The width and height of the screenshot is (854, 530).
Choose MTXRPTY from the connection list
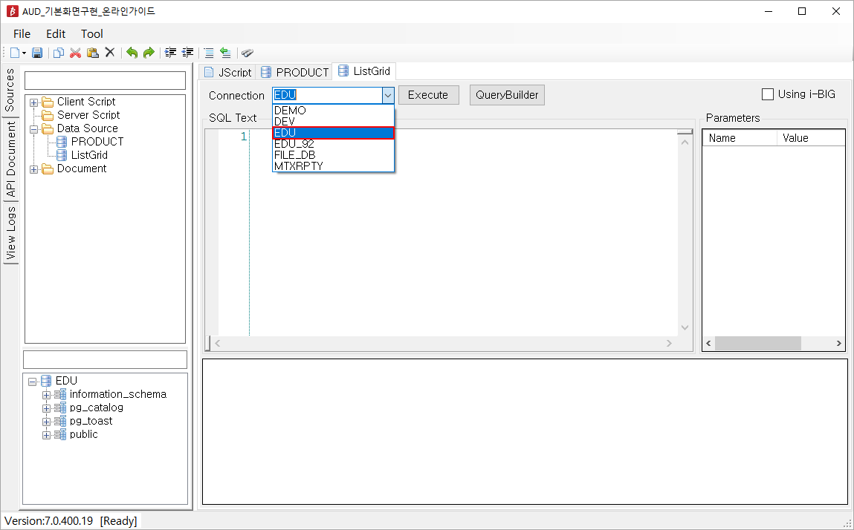coord(333,166)
